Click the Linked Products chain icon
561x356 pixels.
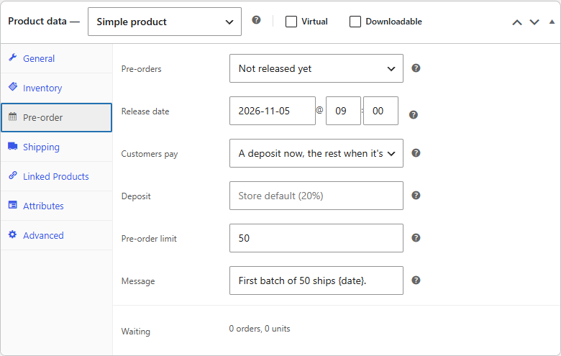pyautogui.click(x=13, y=175)
